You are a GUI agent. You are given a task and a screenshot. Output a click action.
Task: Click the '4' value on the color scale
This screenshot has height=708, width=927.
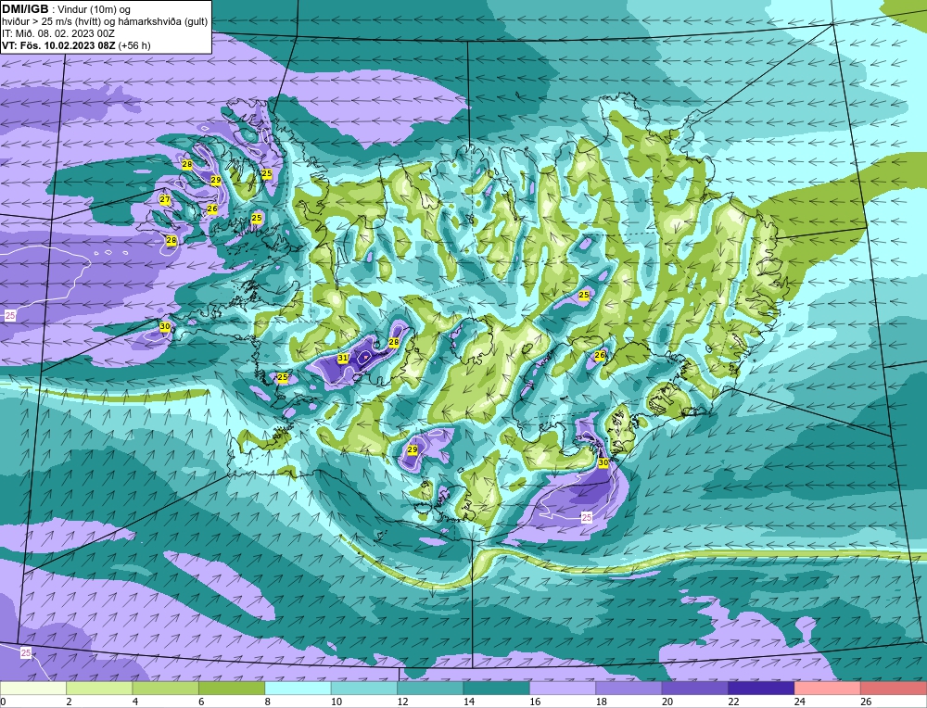click(135, 702)
